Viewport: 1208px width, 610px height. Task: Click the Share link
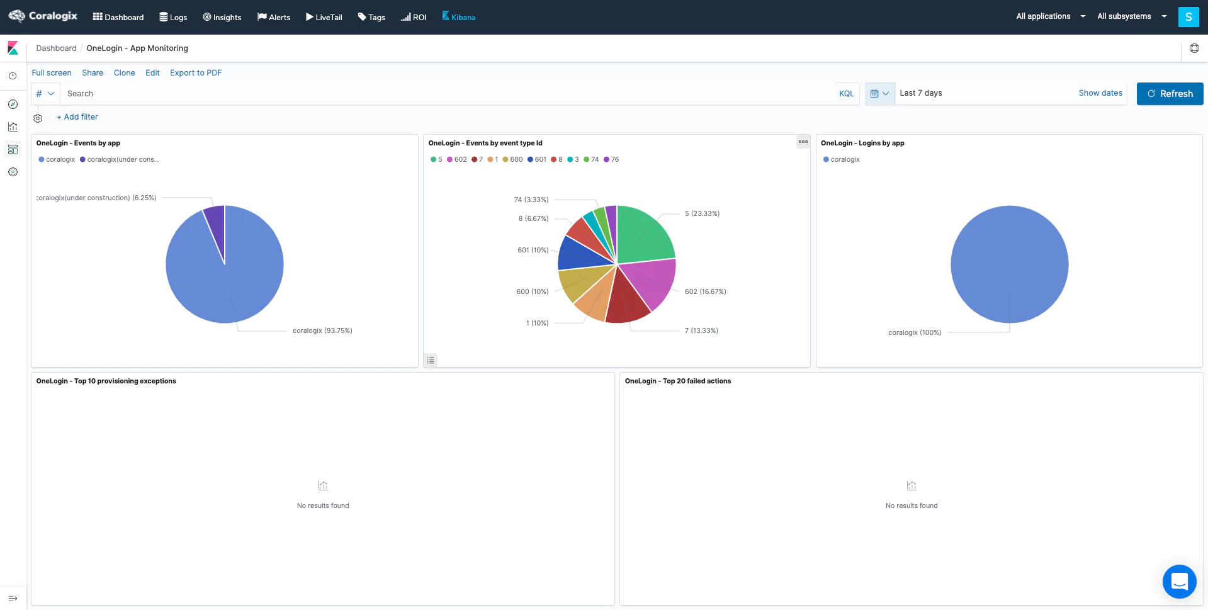[x=93, y=73]
